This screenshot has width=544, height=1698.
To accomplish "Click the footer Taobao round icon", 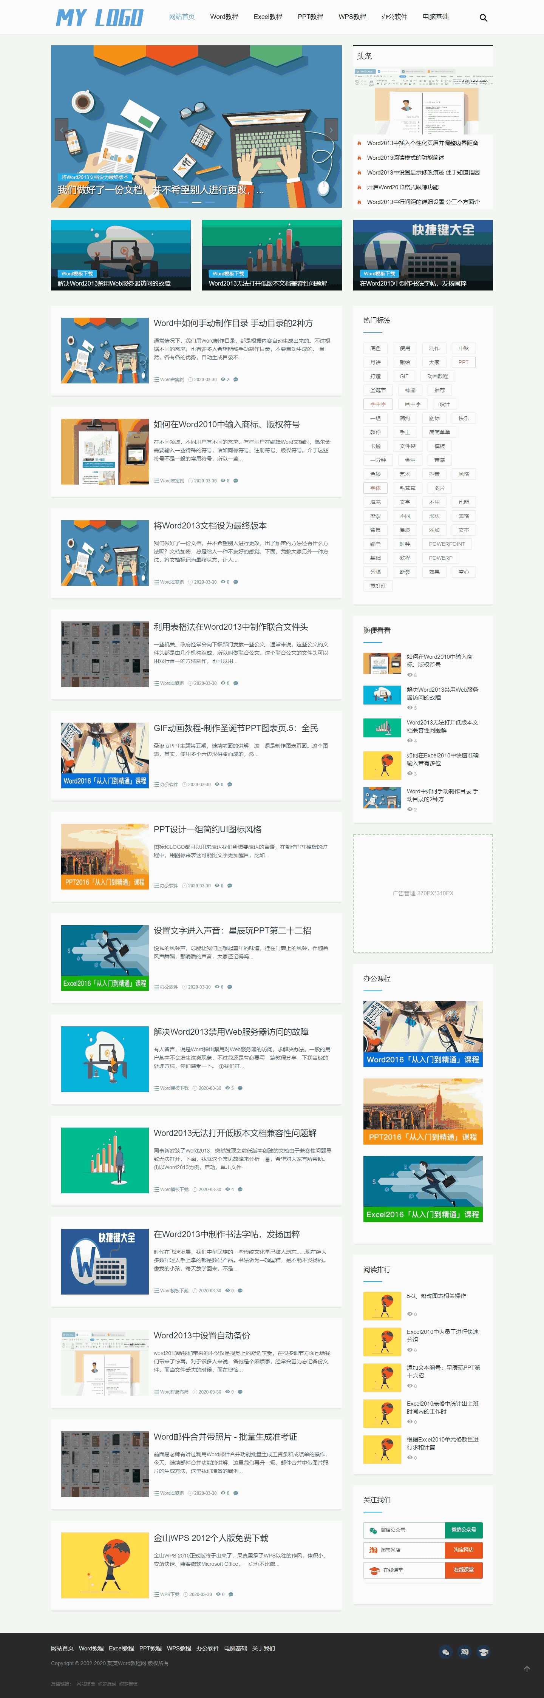I will [465, 1651].
